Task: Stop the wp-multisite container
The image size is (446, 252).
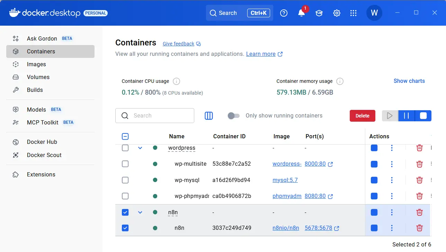Action: coord(374,164)
